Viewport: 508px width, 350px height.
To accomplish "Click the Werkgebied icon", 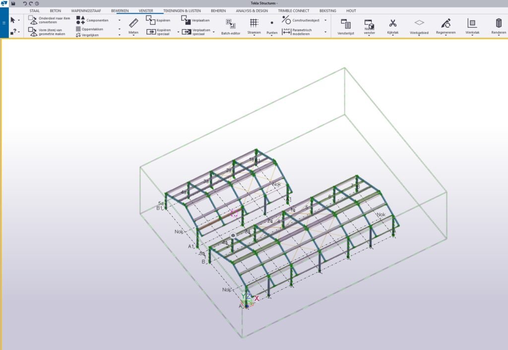I will 419,23.
